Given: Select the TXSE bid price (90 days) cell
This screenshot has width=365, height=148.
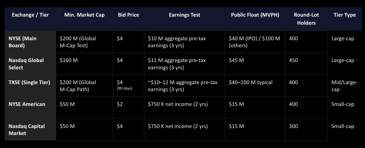Looking at the screenshot, I should (124, 85).
